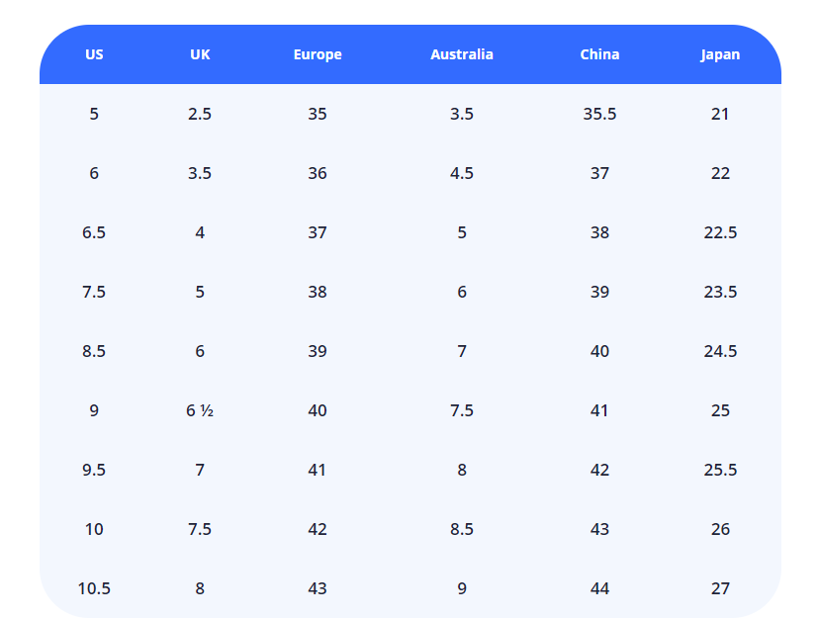Click the US column header
820x619 pixels.
[x=94, y=54]
